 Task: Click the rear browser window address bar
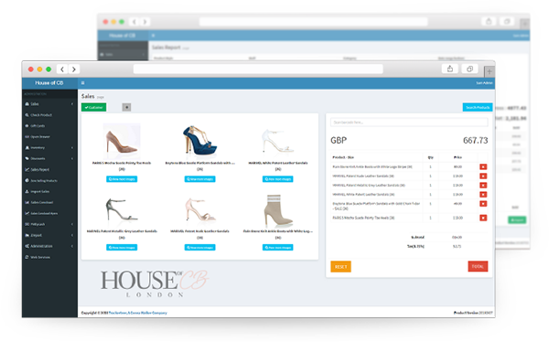pyautogui.click(x=313, y=21)
